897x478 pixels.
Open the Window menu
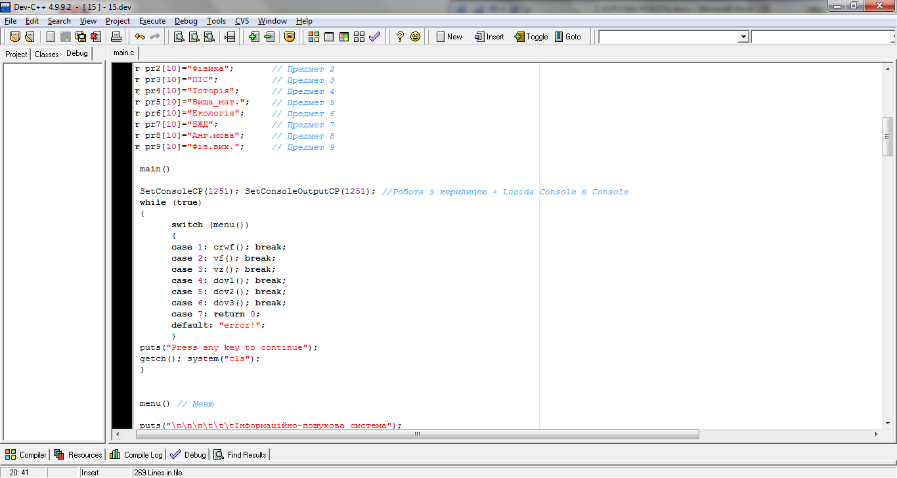coord(273,21)
